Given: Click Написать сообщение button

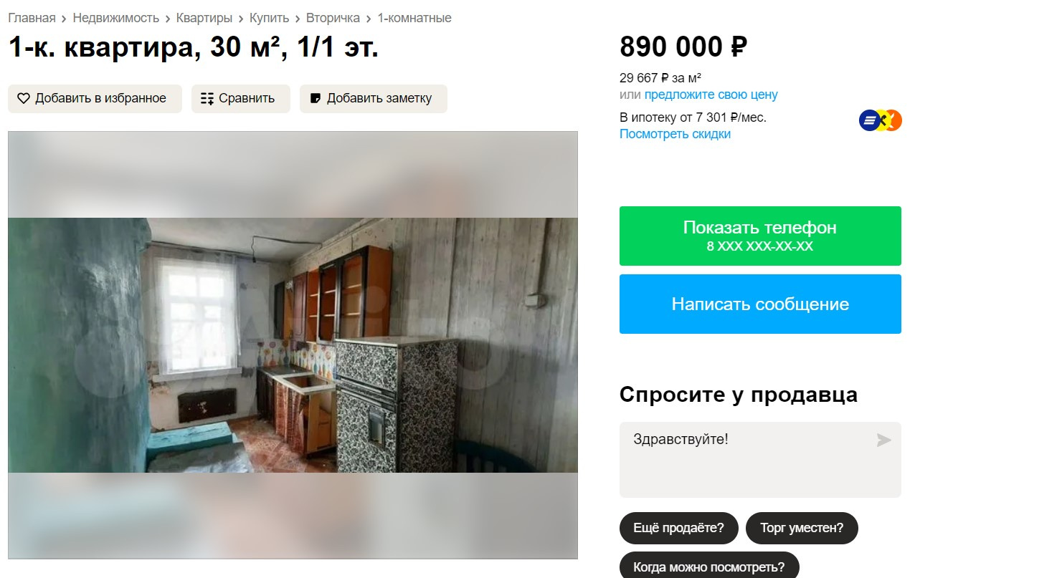Looking at the screenshot, I should (x=760, y=304).
